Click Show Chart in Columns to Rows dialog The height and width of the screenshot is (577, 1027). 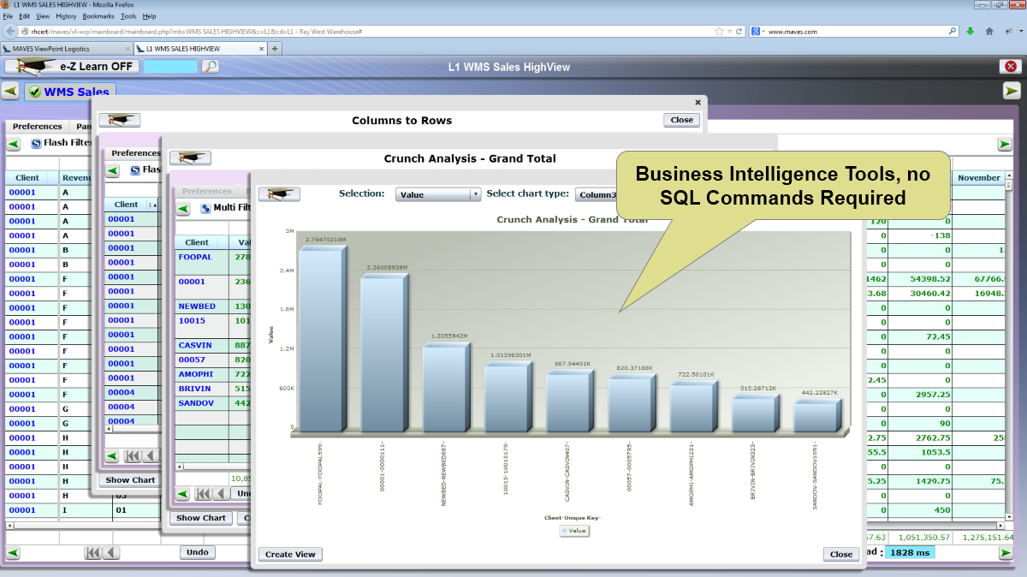[x=130, y=480]
